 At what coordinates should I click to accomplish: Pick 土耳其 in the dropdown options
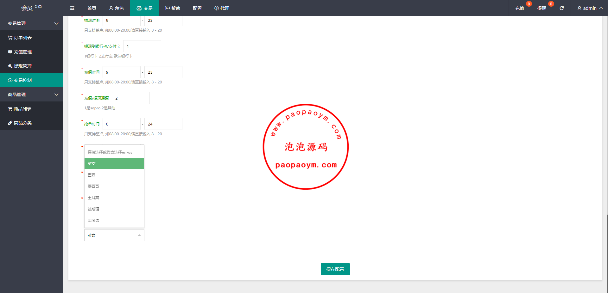pos(93,198)
